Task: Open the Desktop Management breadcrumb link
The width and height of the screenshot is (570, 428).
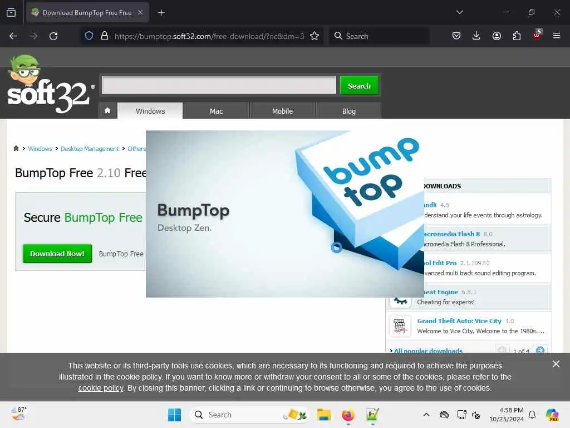Action: pos(90,149)
